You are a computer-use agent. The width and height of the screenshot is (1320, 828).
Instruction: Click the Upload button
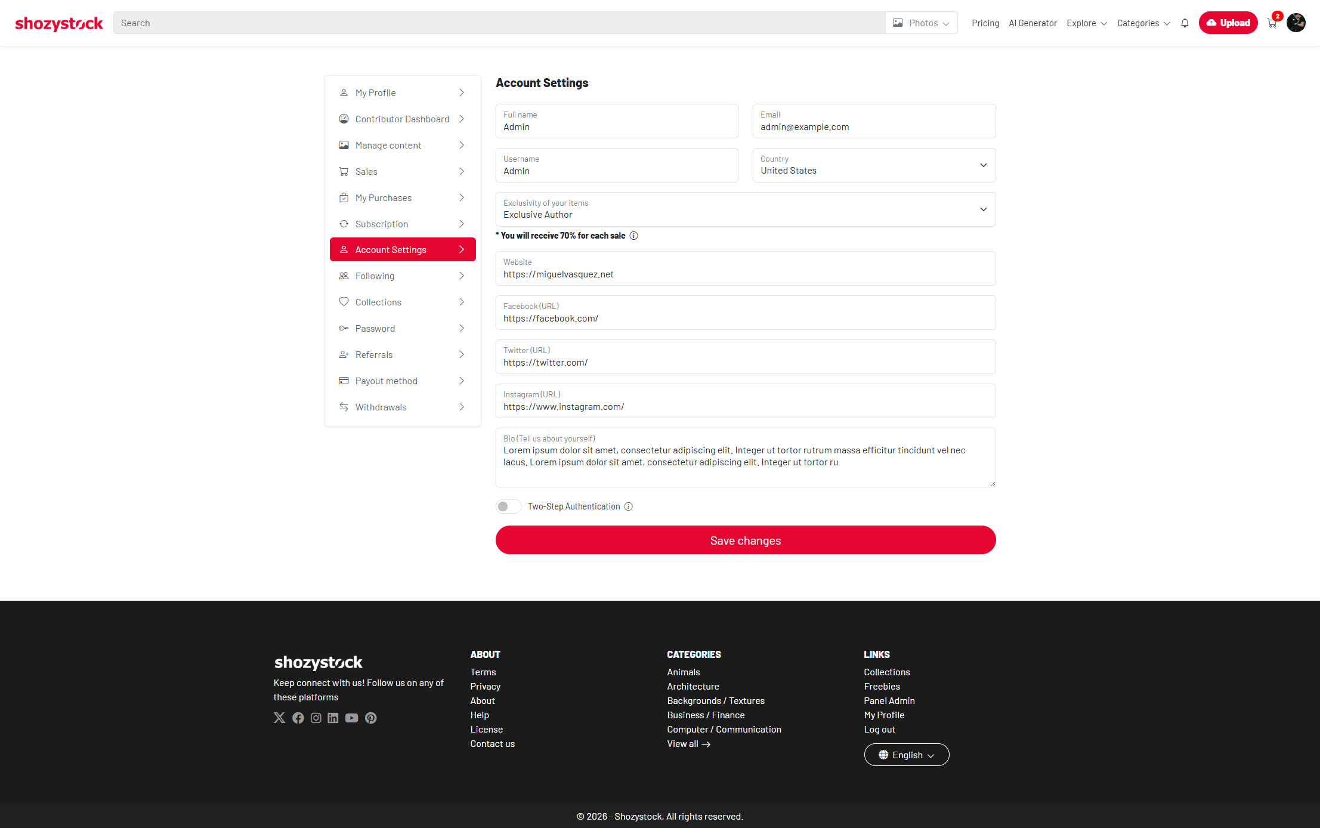click(1228, 23)
